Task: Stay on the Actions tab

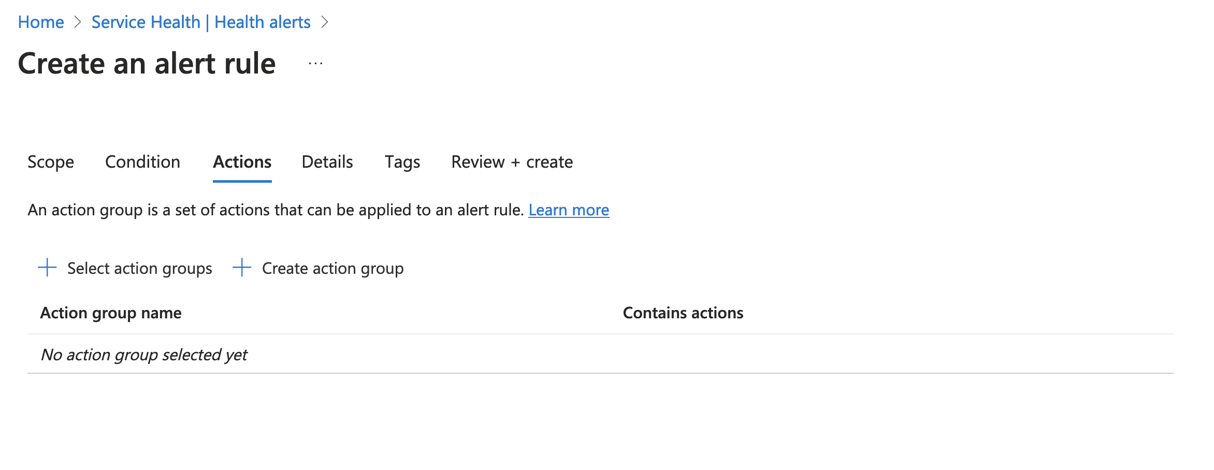Action: click(x=242, y=162)
